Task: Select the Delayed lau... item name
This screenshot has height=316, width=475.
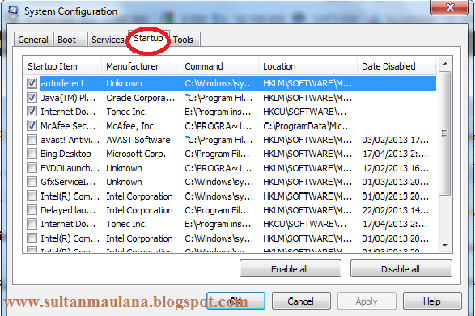Action: click(68, 210)
